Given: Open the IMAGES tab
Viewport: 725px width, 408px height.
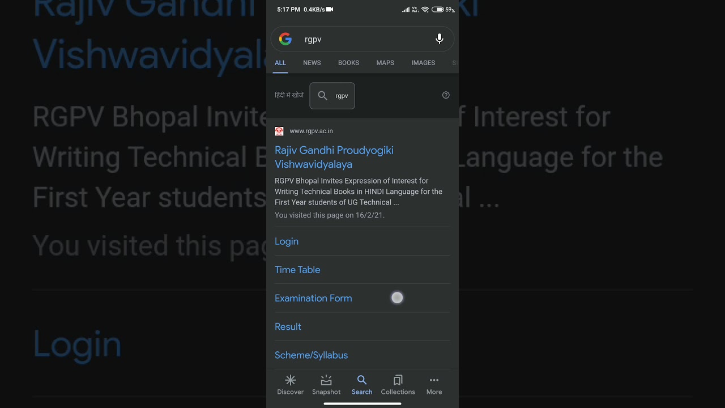Looking at the screenshot, I should [423, 63].
